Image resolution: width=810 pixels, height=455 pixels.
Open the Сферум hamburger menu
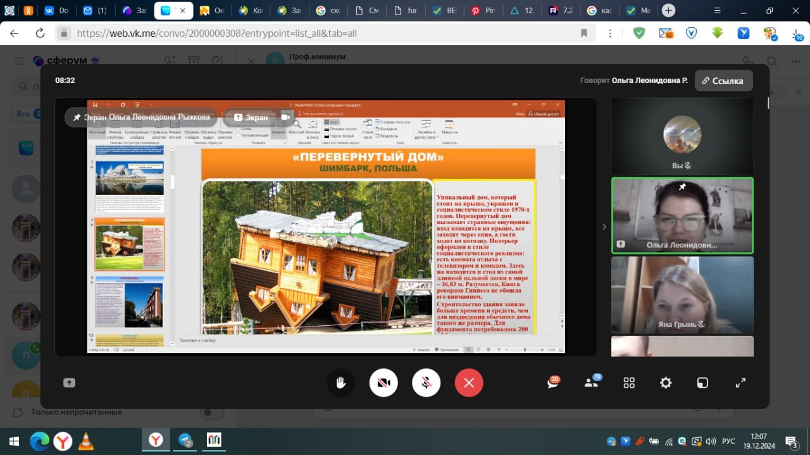pos(19,61)
